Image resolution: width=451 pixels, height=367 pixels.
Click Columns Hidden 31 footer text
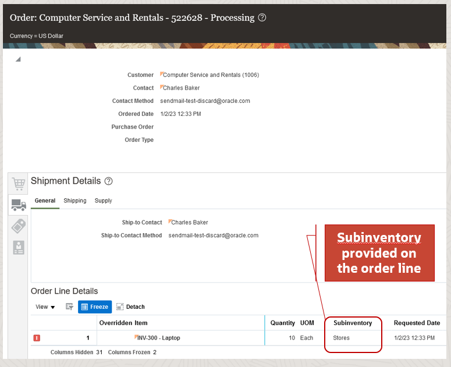76,352
